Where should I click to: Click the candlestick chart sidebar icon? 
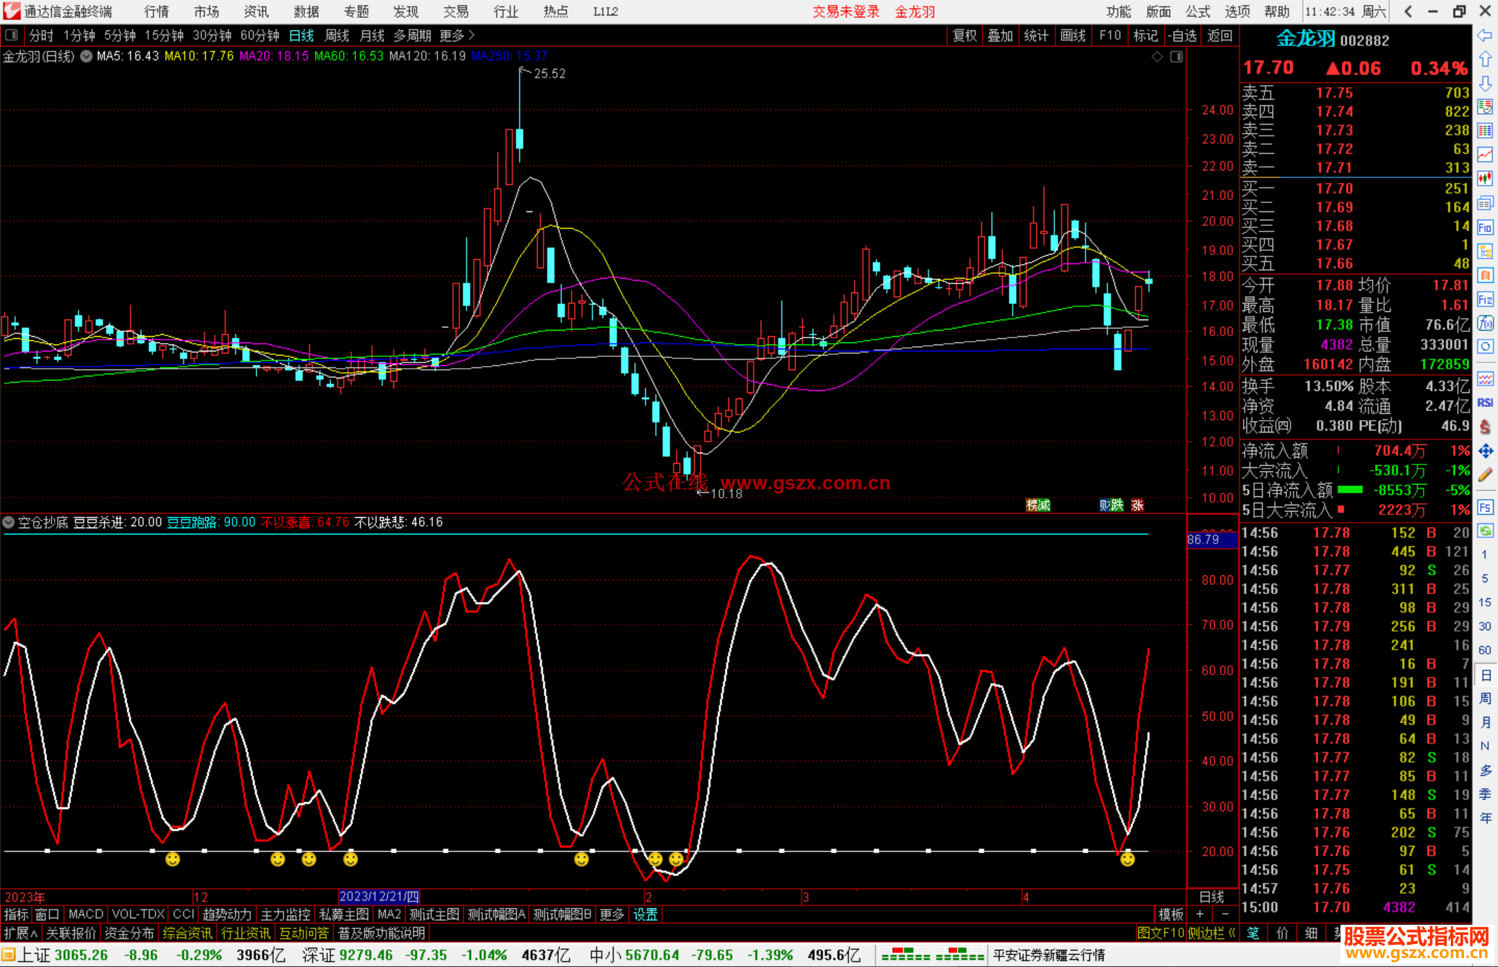point(1485,179)
